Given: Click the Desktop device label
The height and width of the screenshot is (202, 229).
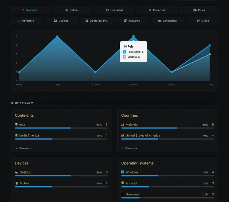Looking at the screenshot, I should (x=25, y=172).
